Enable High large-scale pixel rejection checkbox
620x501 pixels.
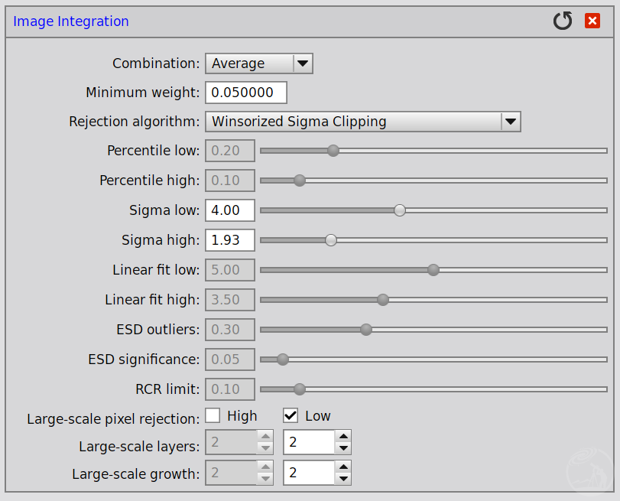[213, 415]
